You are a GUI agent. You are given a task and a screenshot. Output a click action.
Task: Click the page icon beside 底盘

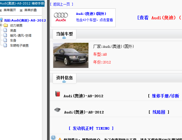point(5,30)
